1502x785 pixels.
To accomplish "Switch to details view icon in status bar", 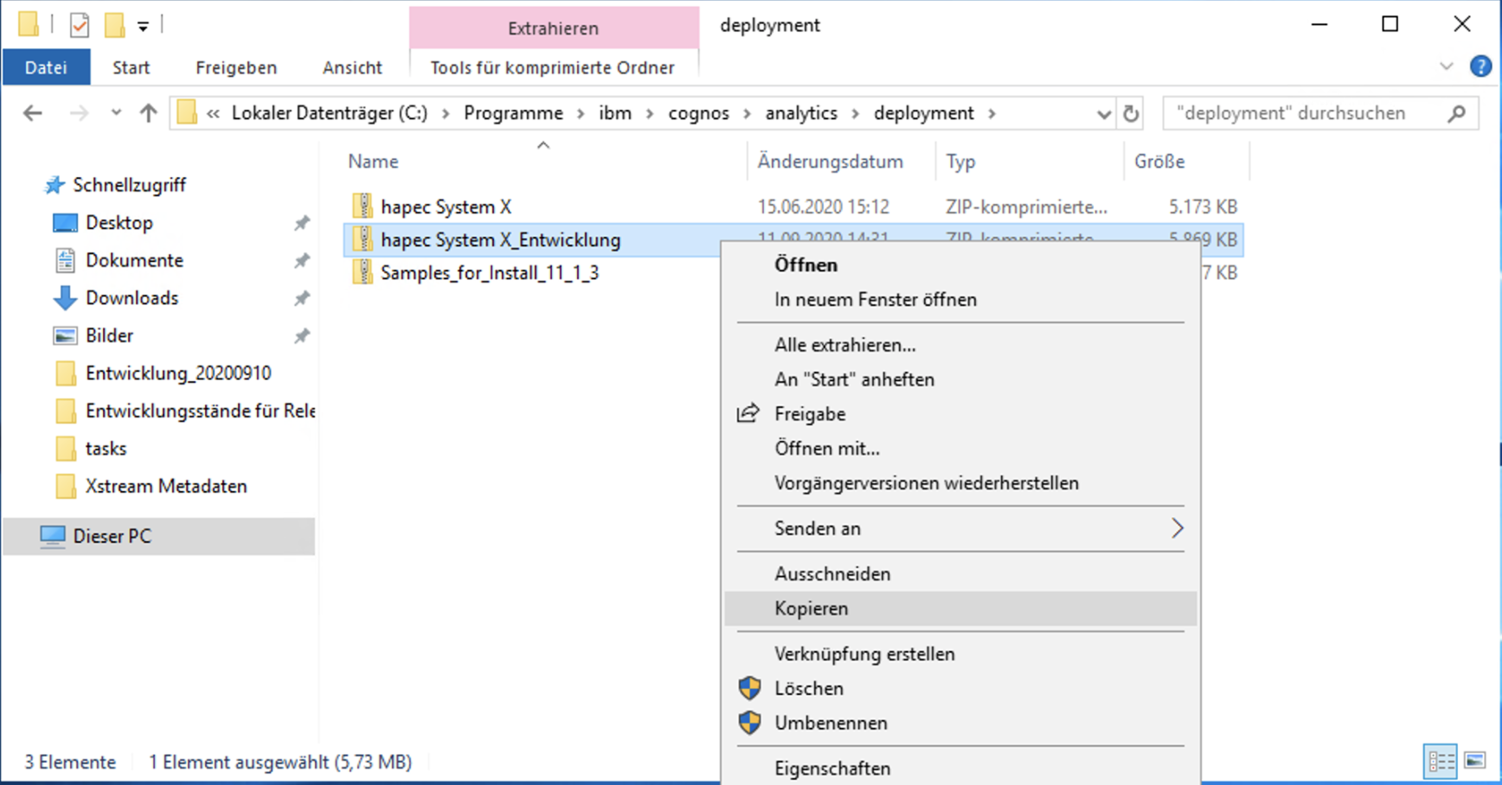I will pos(1441,762).
